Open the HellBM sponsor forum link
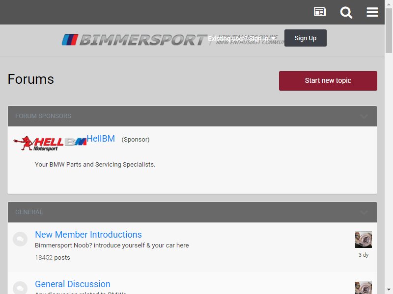 pyautogui.click(x=101, y=139)
